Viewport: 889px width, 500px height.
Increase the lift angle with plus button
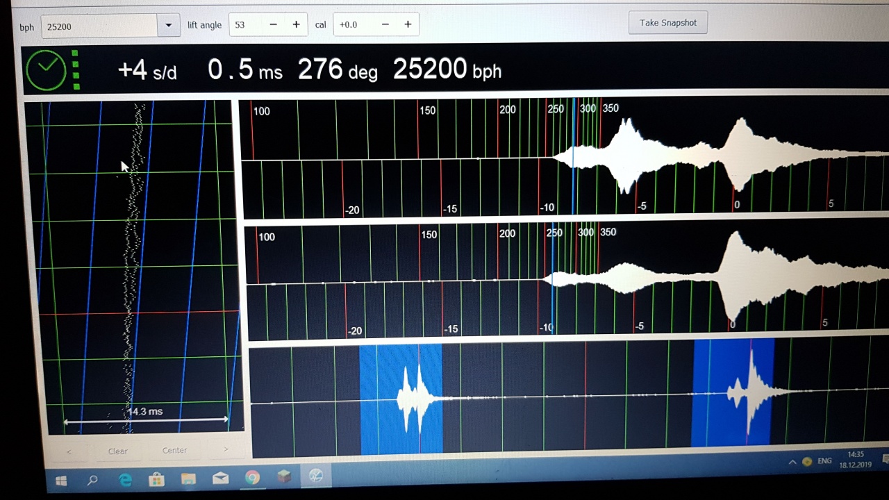coord(296,25)
